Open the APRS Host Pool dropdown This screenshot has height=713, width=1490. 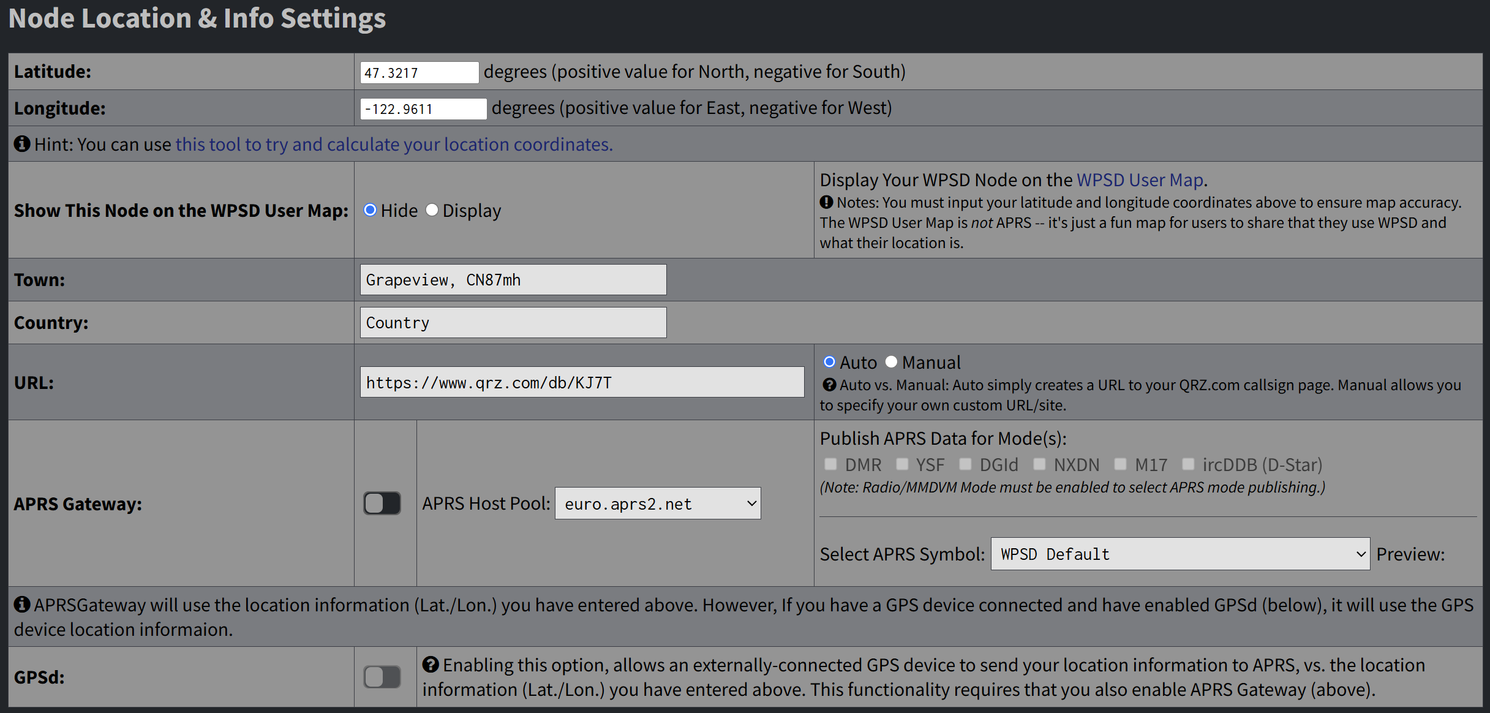click(657, 503)
